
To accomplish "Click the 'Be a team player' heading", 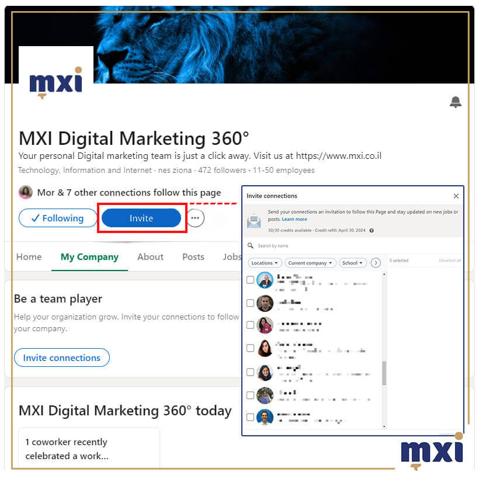I will click(x=58, y=298).
